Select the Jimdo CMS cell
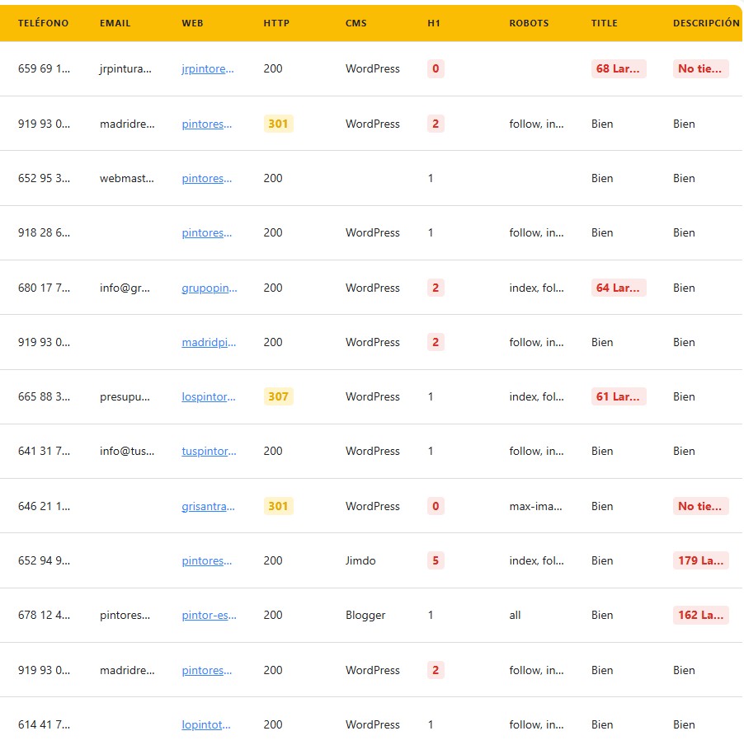 (x=360, y=561)
